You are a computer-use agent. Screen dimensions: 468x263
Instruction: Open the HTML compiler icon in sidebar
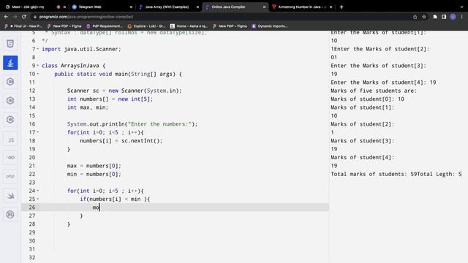(x=10, y=44)
